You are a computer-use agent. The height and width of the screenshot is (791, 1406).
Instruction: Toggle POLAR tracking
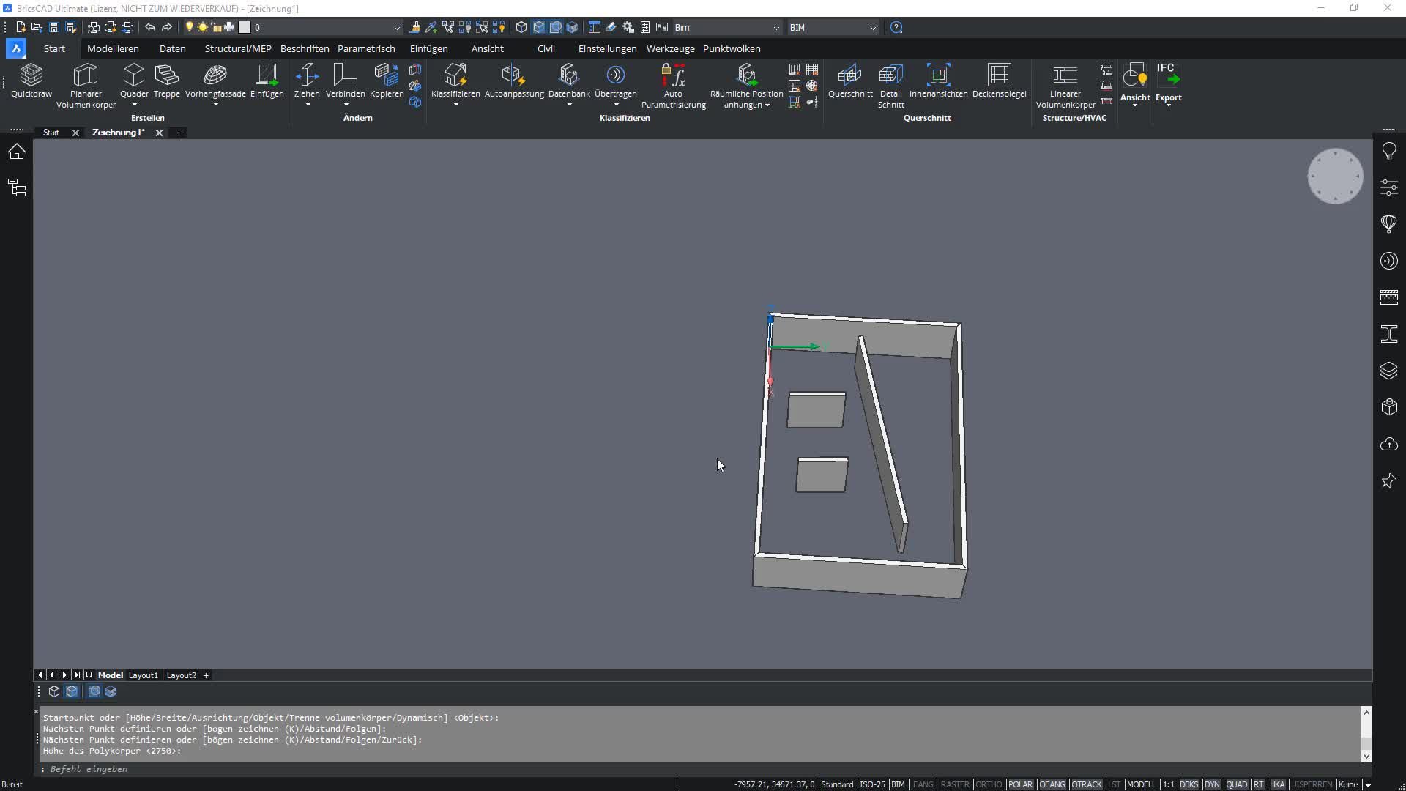point(1020,784)
